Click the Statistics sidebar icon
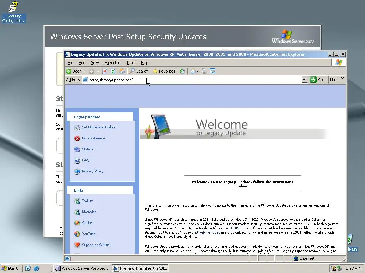365x273 pixels. point(77,149)
